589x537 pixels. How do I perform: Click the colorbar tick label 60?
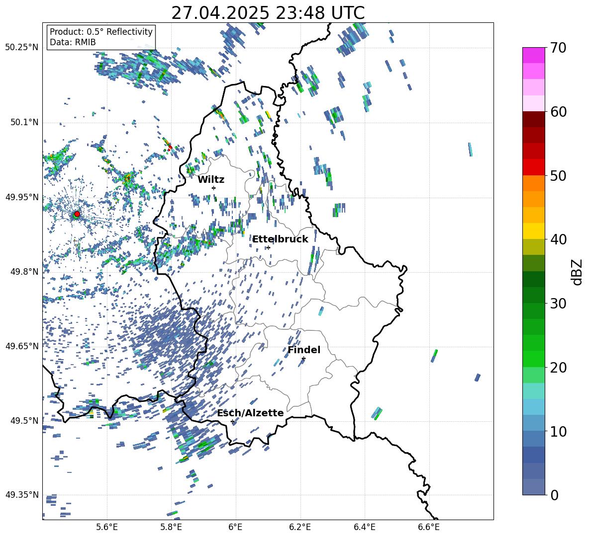coord(558,112)
